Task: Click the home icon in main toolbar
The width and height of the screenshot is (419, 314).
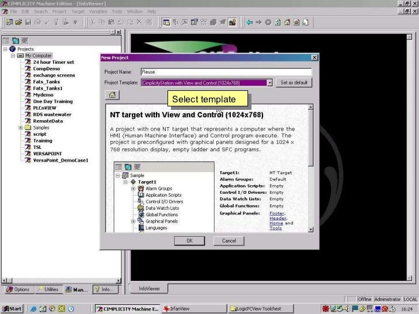Action: [x=287, y=22]
